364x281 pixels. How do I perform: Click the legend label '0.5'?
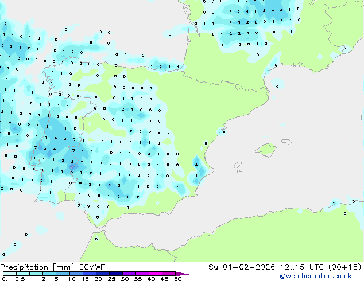click(20, 279)
